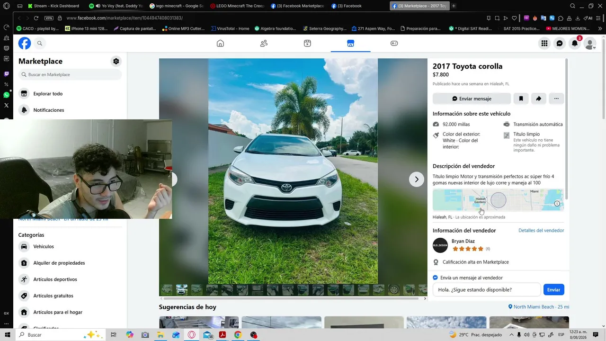
Task: Browse Artículos gratuitos category
Action: (70, 296)
